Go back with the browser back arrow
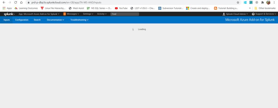Screen dimensions: 278x108 4,3
